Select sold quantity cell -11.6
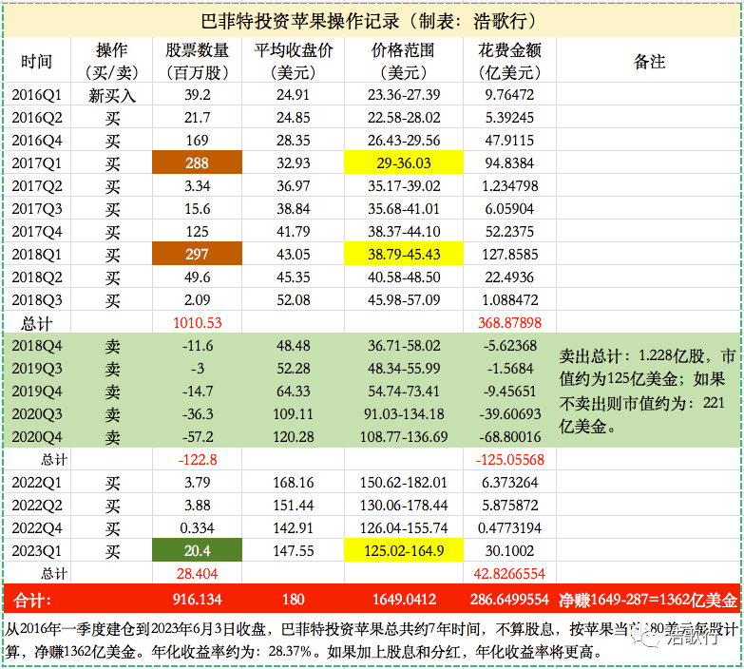Image resolution: width=744 pixels, height=669 pixels. pyautogui.click(x=197, y=345)
